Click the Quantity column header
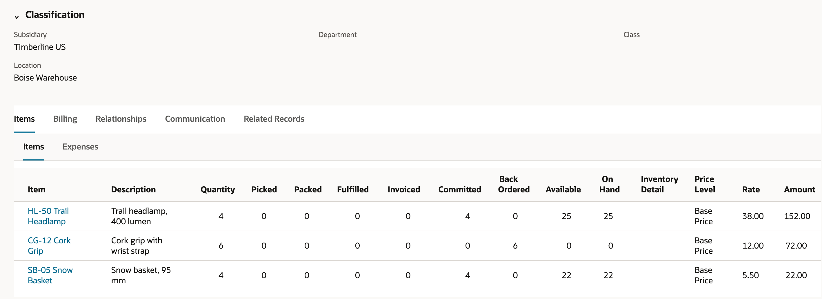The width and height of the screenshot is (822, 299). point(218,189)
